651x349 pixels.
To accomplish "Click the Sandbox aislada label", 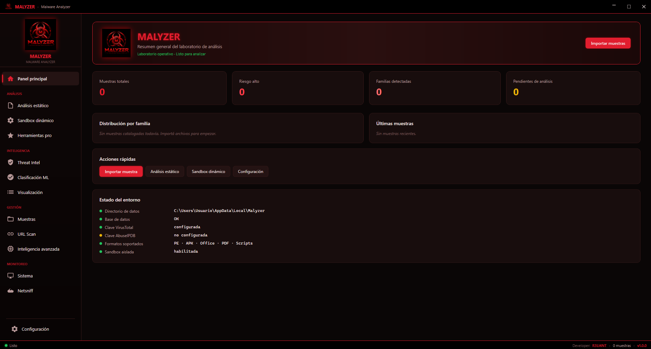I will click(x=119, y=252).
